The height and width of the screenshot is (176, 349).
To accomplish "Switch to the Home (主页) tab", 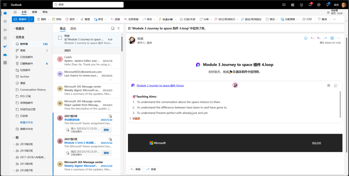I will pyautogui.click(x=24, y=12).
